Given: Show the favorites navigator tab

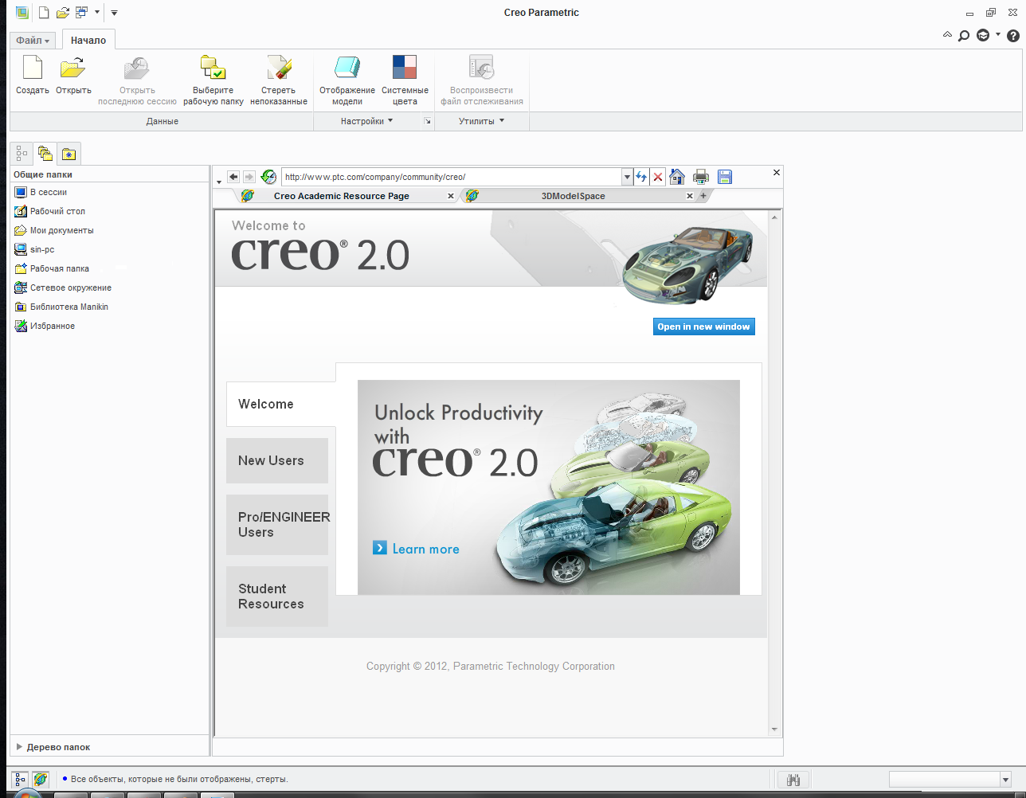Looking at the screenshot, I should (x=69, y=154).
